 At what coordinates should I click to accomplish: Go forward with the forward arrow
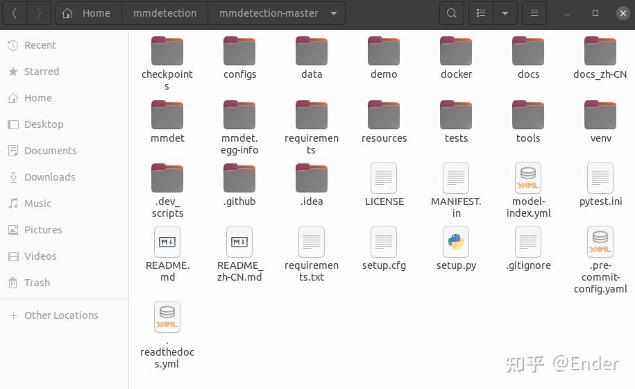pyautogui.click(x=39, y=13)
